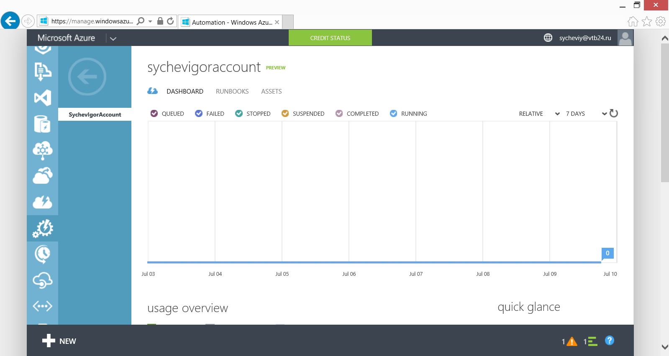The width and height of the screenshot is (669, 356).
Task: Open Visual Studio Online in the sidebar
Action: (x=43, y=98)
